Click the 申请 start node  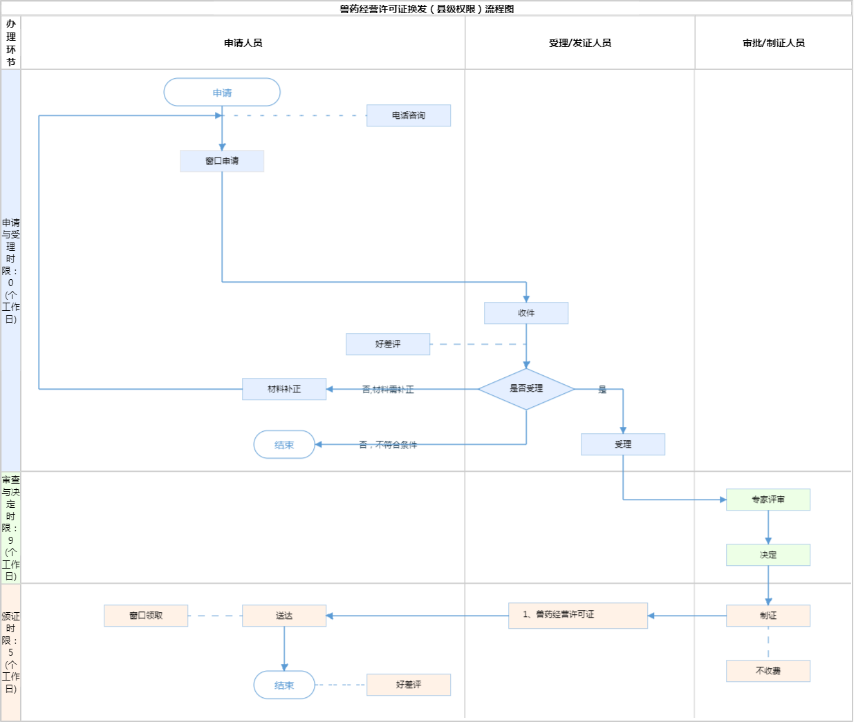click(222, 93)
